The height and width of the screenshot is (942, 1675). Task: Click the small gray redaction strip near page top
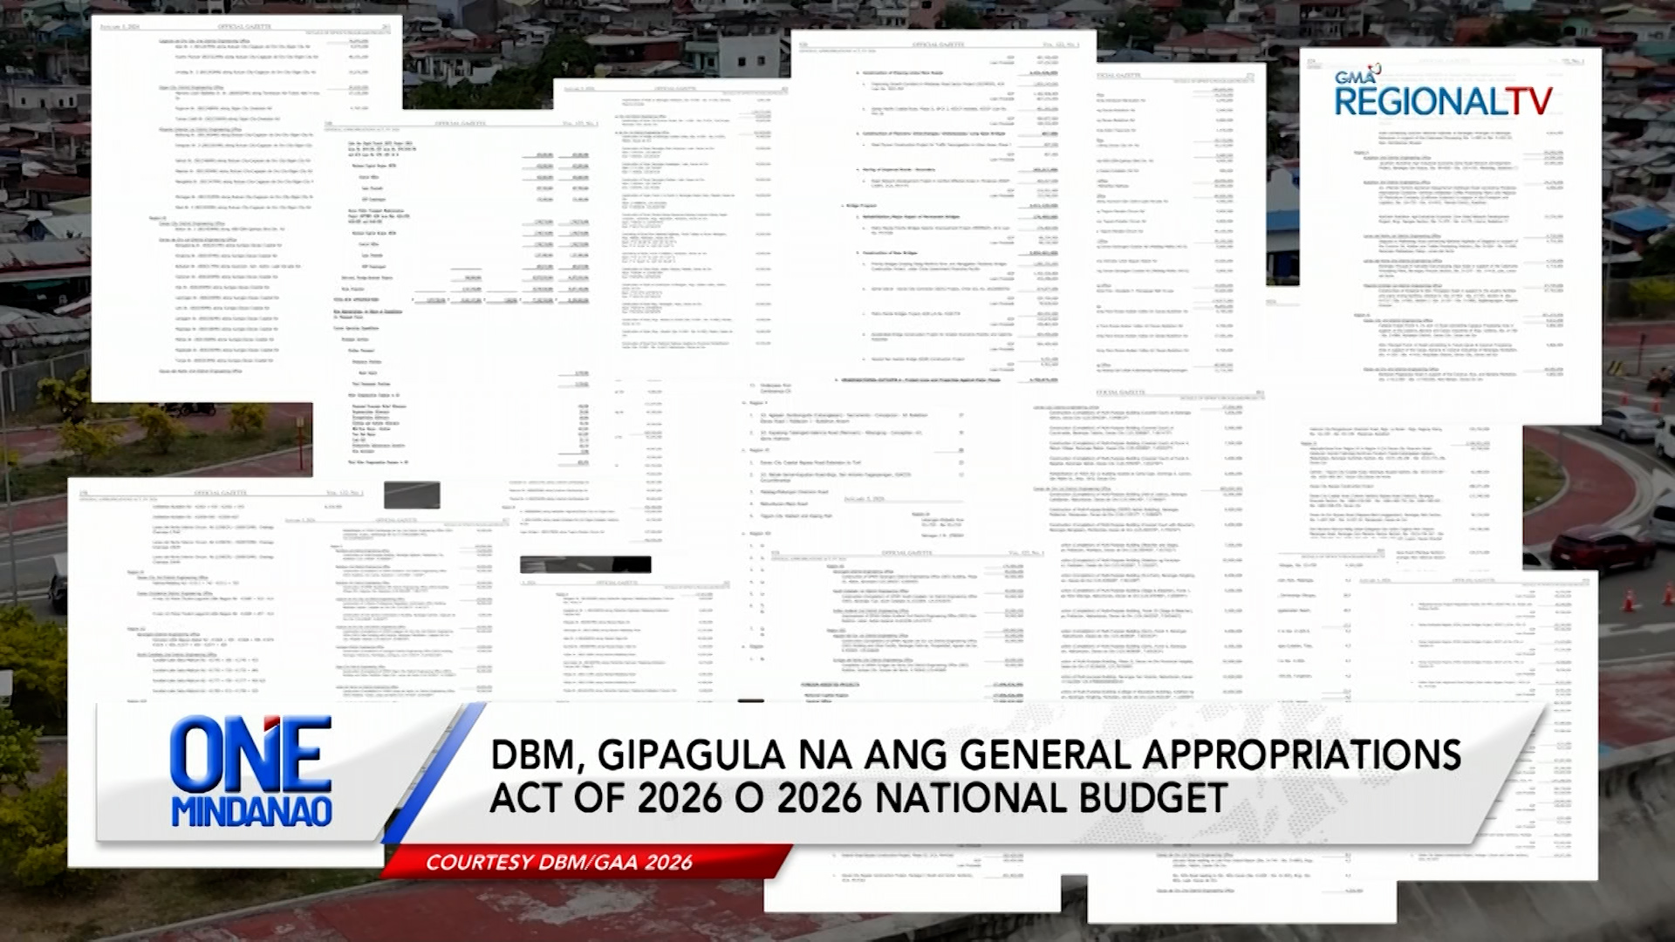(410, 495)
